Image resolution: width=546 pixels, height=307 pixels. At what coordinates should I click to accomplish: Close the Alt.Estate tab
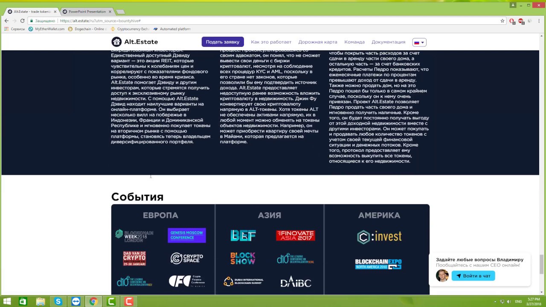[55, 12]
